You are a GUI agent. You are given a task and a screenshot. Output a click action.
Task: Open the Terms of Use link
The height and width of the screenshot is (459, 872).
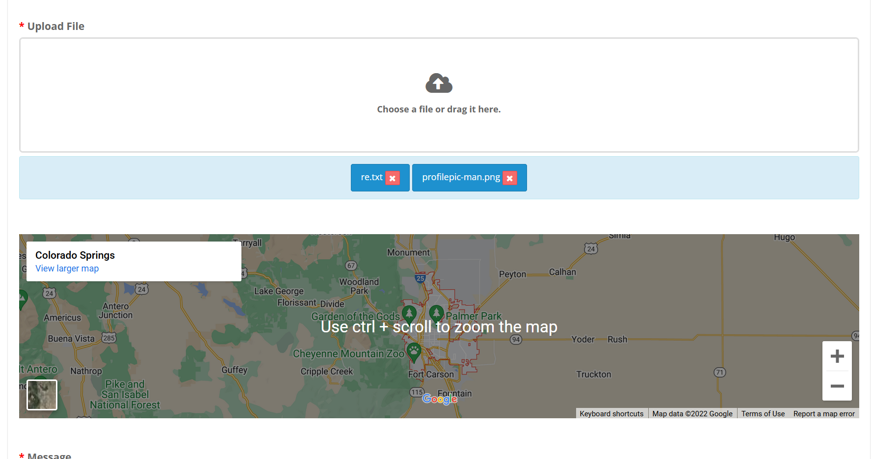[763, 414]
